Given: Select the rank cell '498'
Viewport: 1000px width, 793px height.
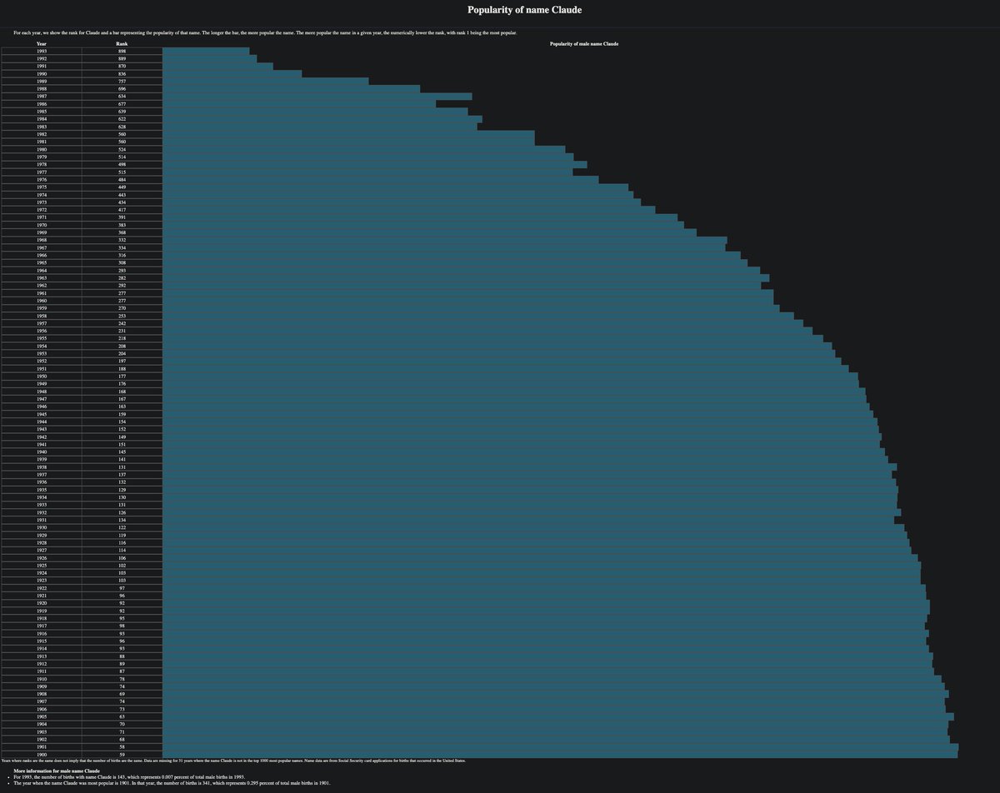Looking at the screenshot, I should coord(122,164).
